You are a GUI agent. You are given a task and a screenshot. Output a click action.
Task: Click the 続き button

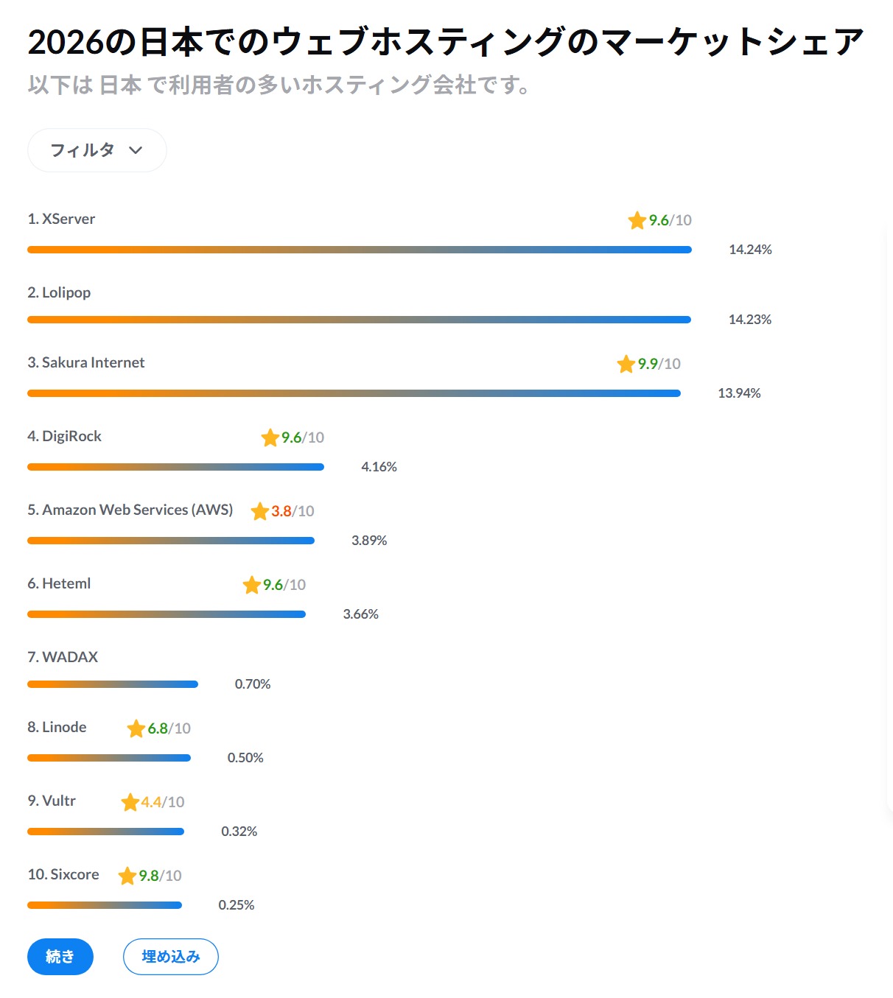[60, 957]
